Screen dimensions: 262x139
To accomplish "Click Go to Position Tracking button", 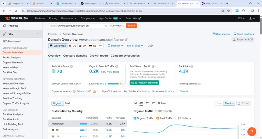I will point(144,83).
